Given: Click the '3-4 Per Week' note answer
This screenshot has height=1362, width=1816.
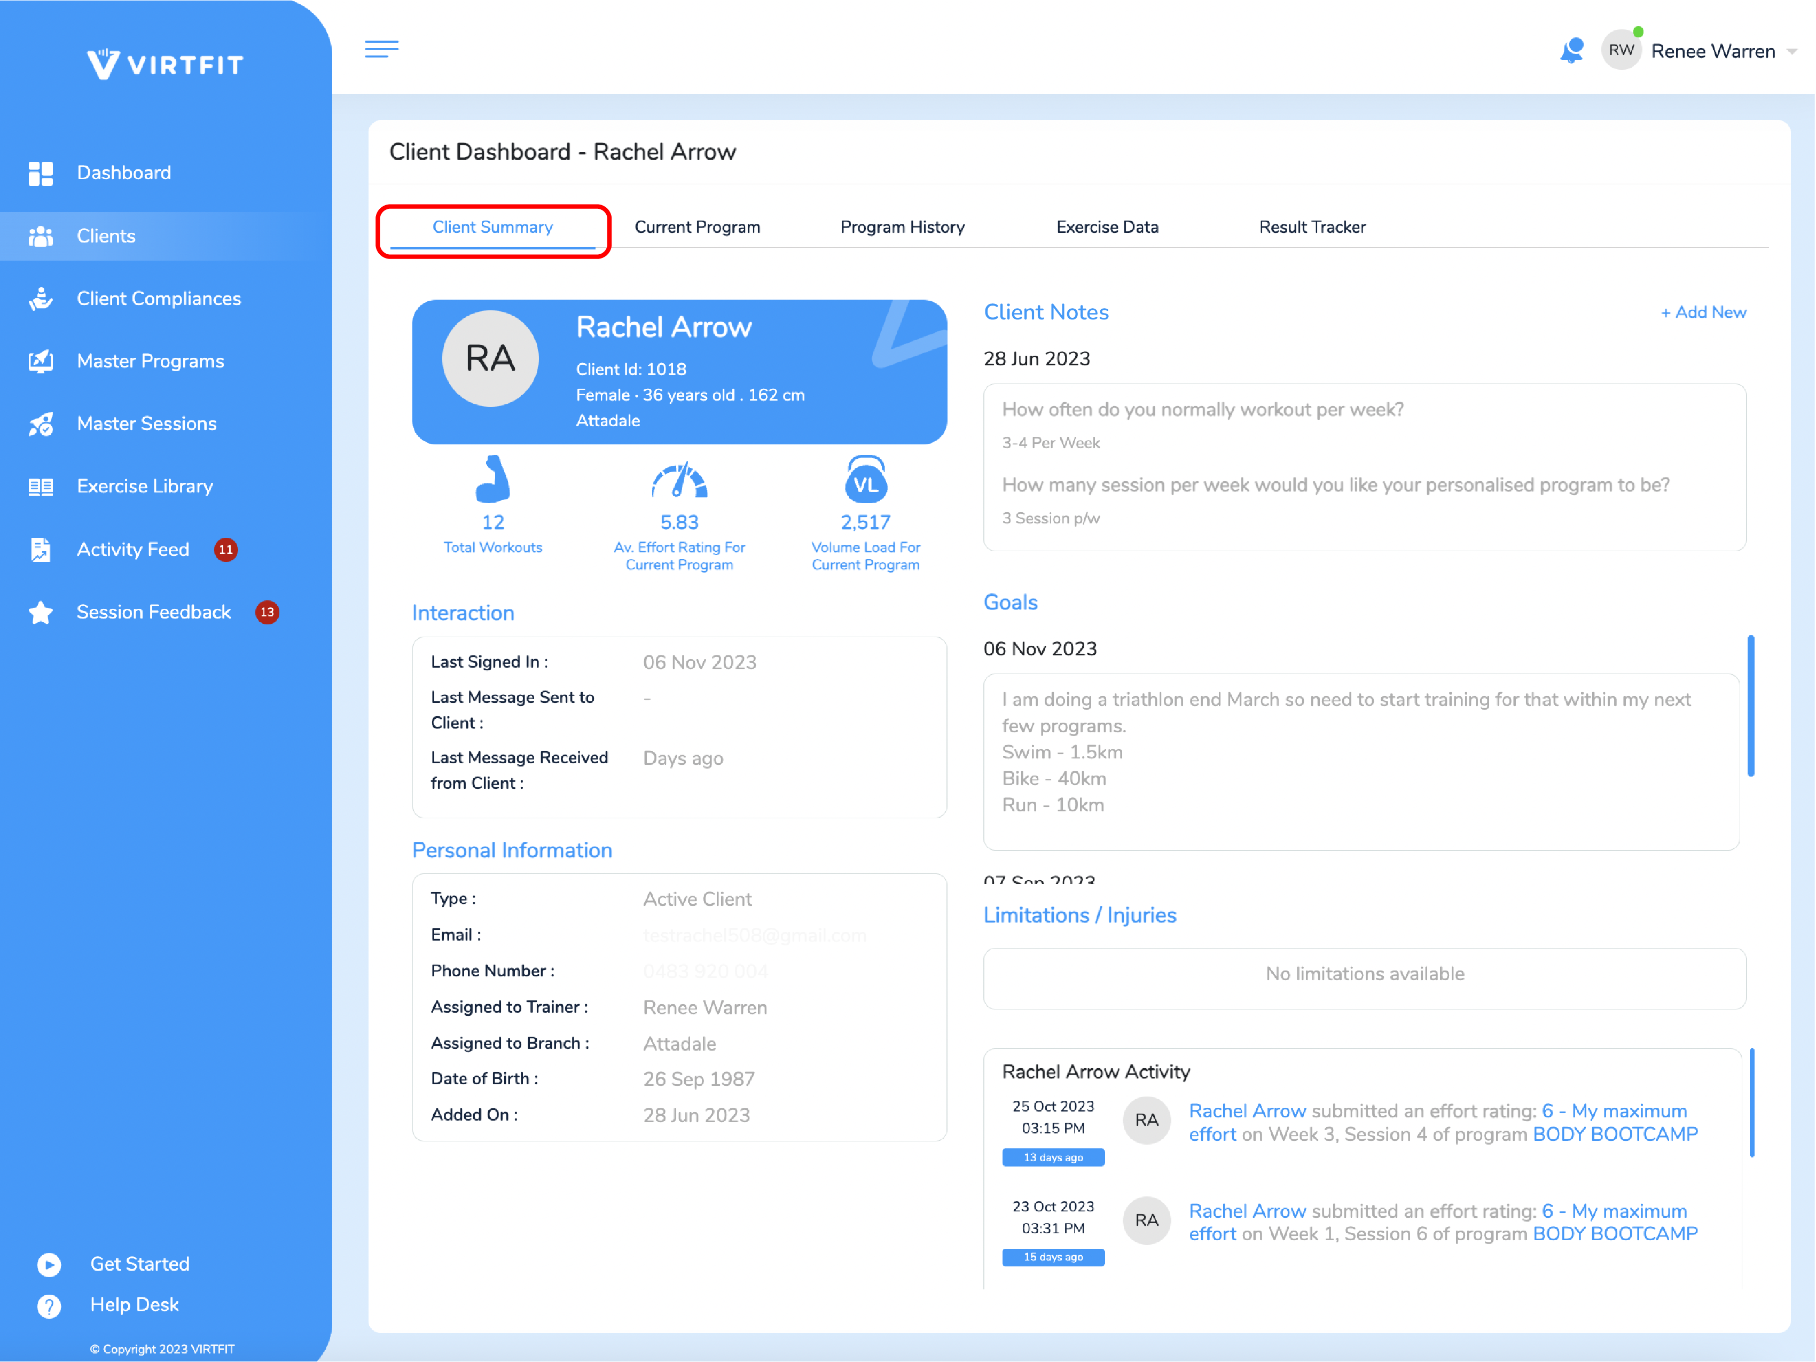Looking at the screenshot, I should (1051, 443).
